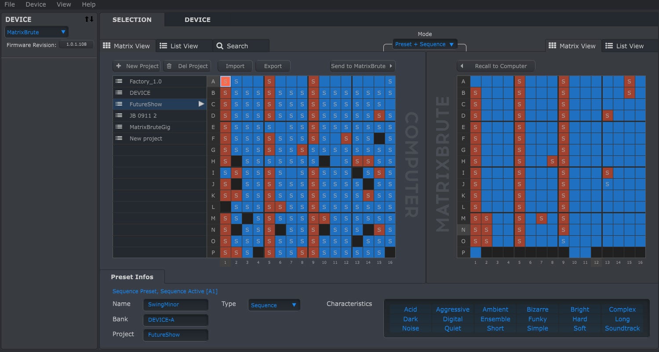This screenshot has width=659, height=352.
Task: Toggle the Aggressive characteristic
Action: (x=453, y=309)
